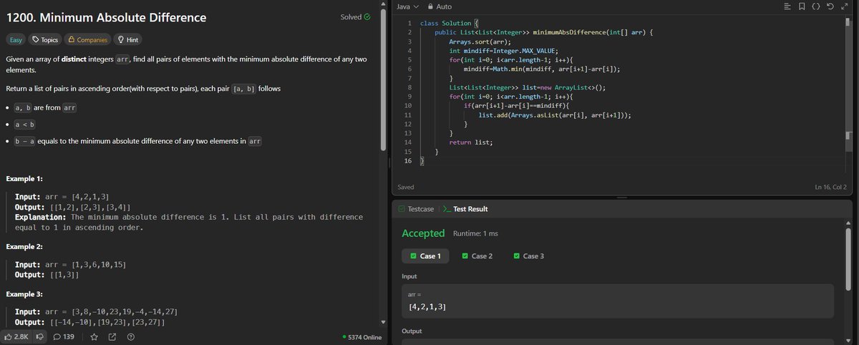Open the Java language dropdown
Screen dimensions: 859x345
407,6
